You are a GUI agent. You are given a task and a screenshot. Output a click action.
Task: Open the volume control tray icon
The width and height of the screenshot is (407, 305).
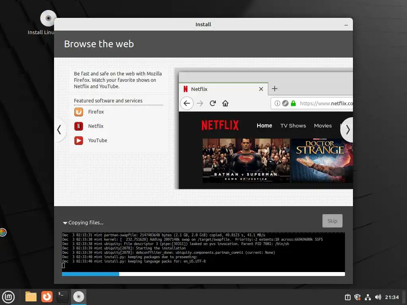[x=378, y=297]
